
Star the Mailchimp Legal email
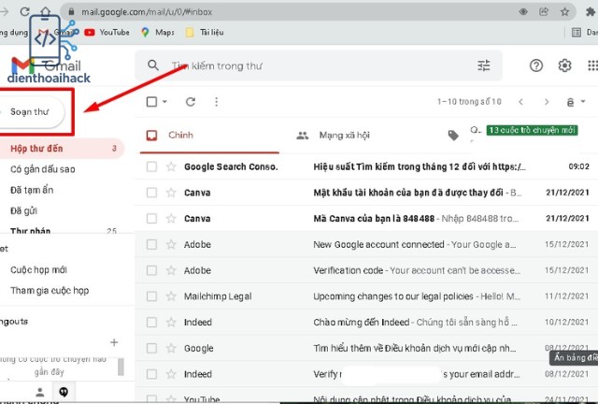(x=171, y=296)
